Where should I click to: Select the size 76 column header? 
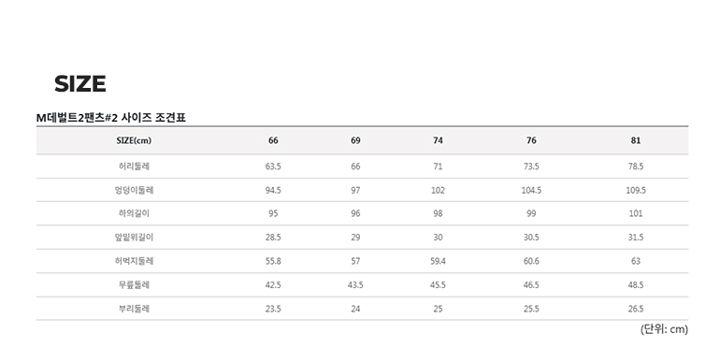[x=531, y=140]
